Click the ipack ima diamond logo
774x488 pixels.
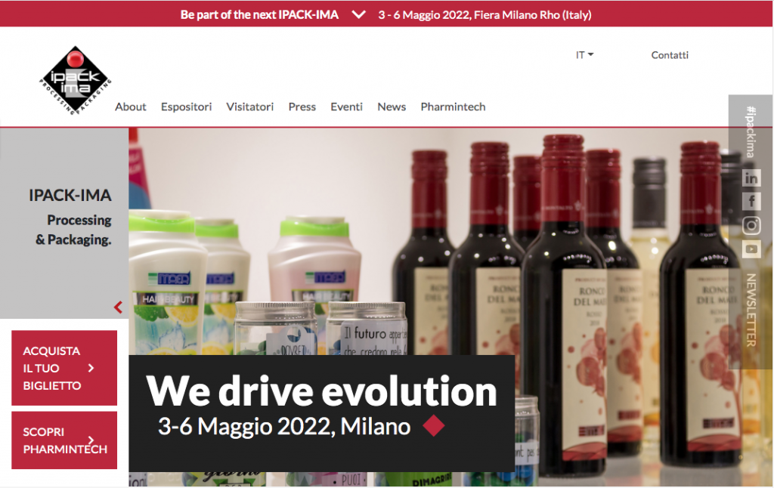click(75, 80)
